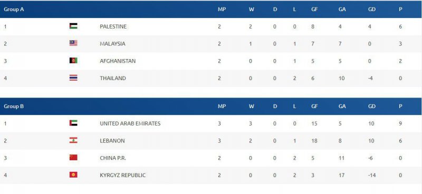422x194 pixels.
Task: Click the GD column header in Group B
Action: [372, 106]
